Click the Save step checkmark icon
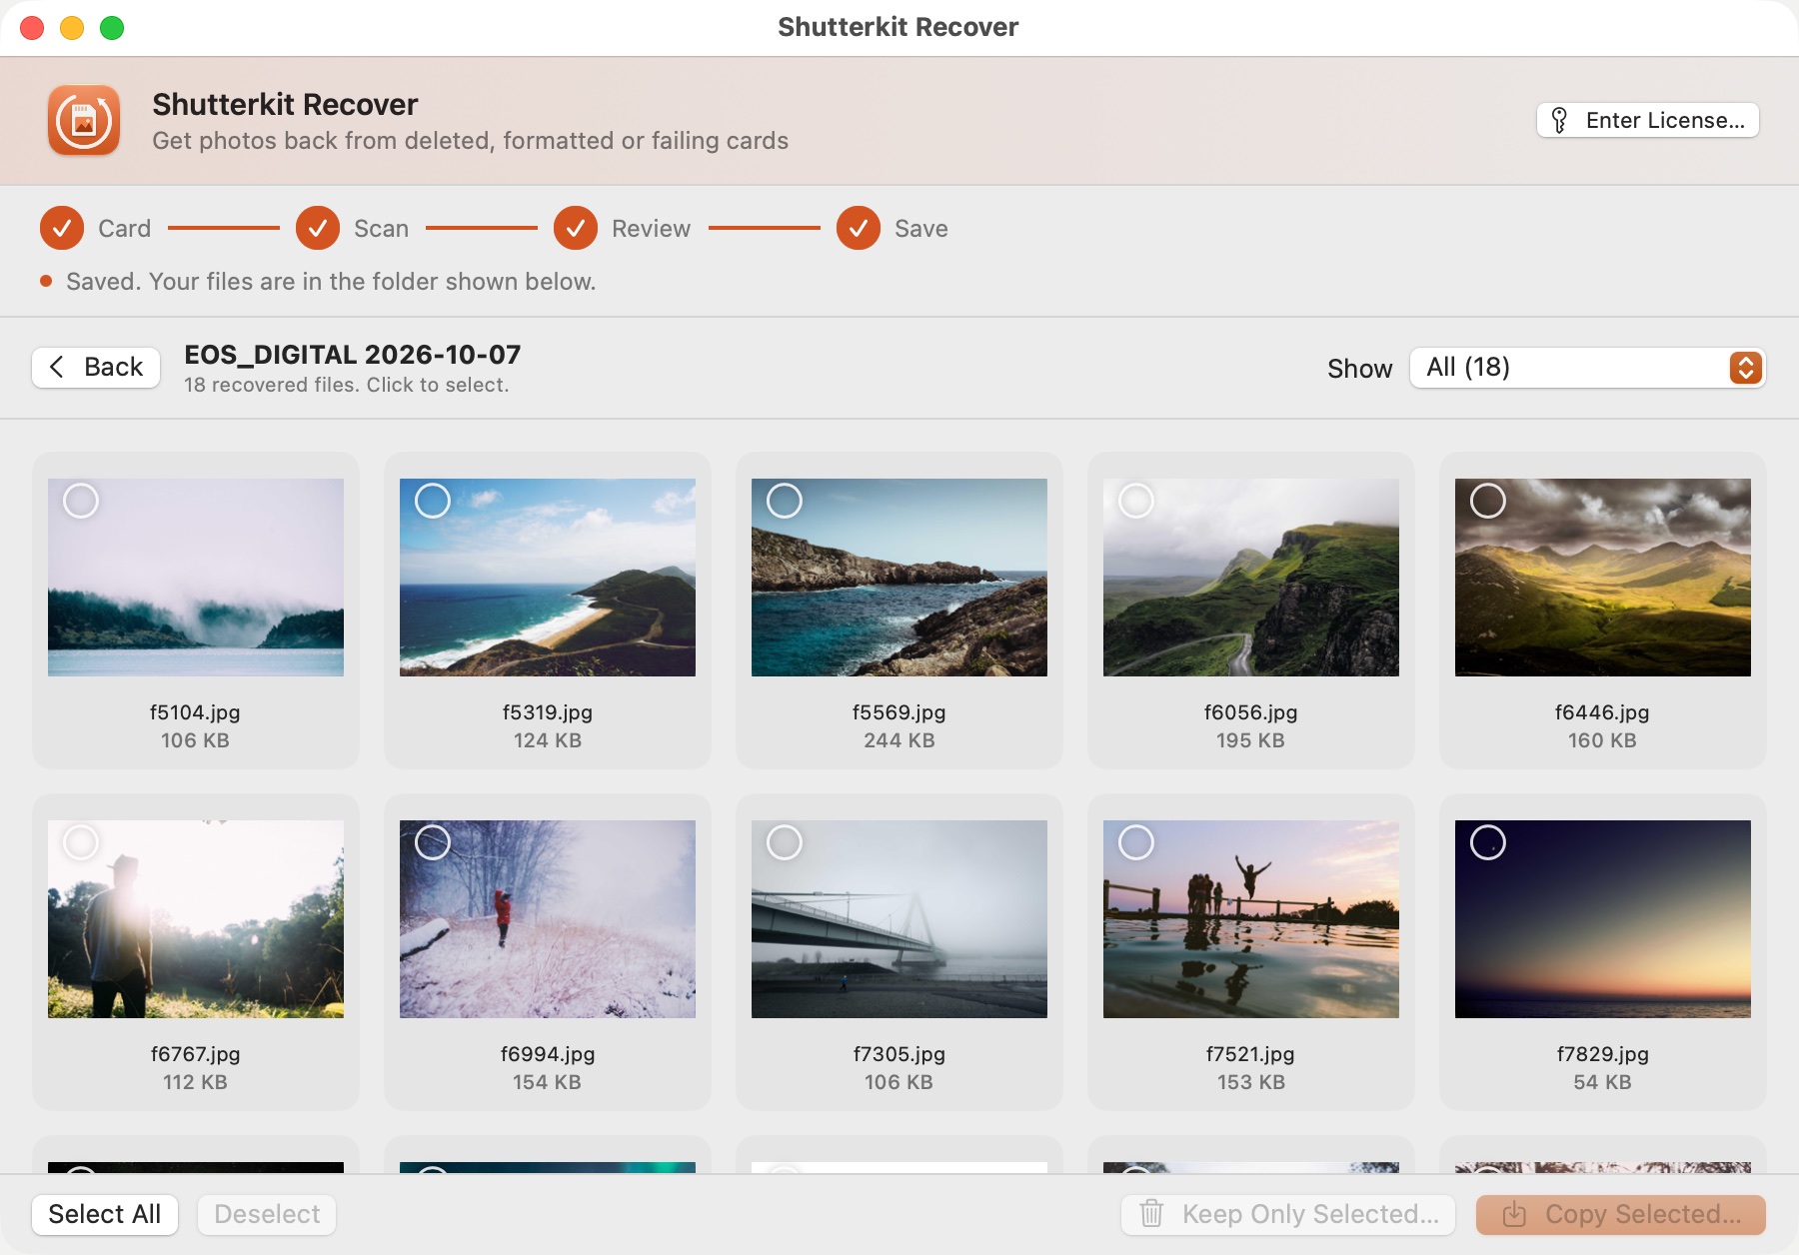 click(x=859, y=228)
